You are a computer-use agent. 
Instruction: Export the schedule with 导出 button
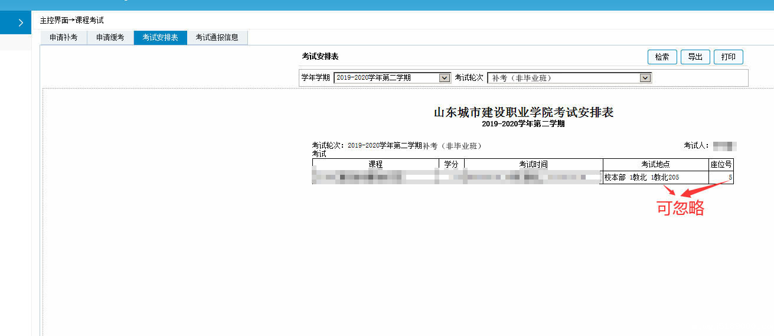tap(695, 57)
